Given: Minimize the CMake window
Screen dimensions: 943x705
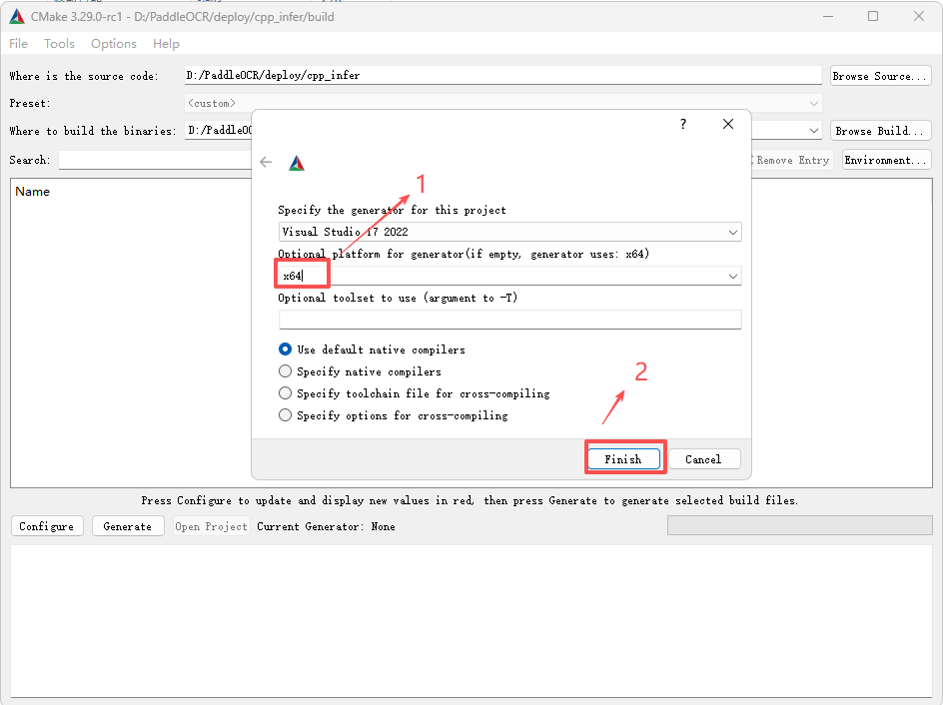Looking at the screenshot, I should click(828, 17).
